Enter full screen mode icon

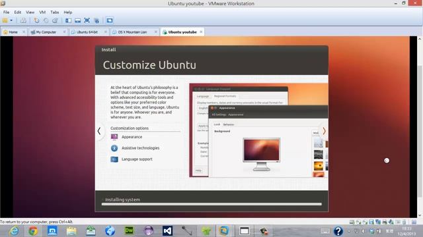click(87, 20)
